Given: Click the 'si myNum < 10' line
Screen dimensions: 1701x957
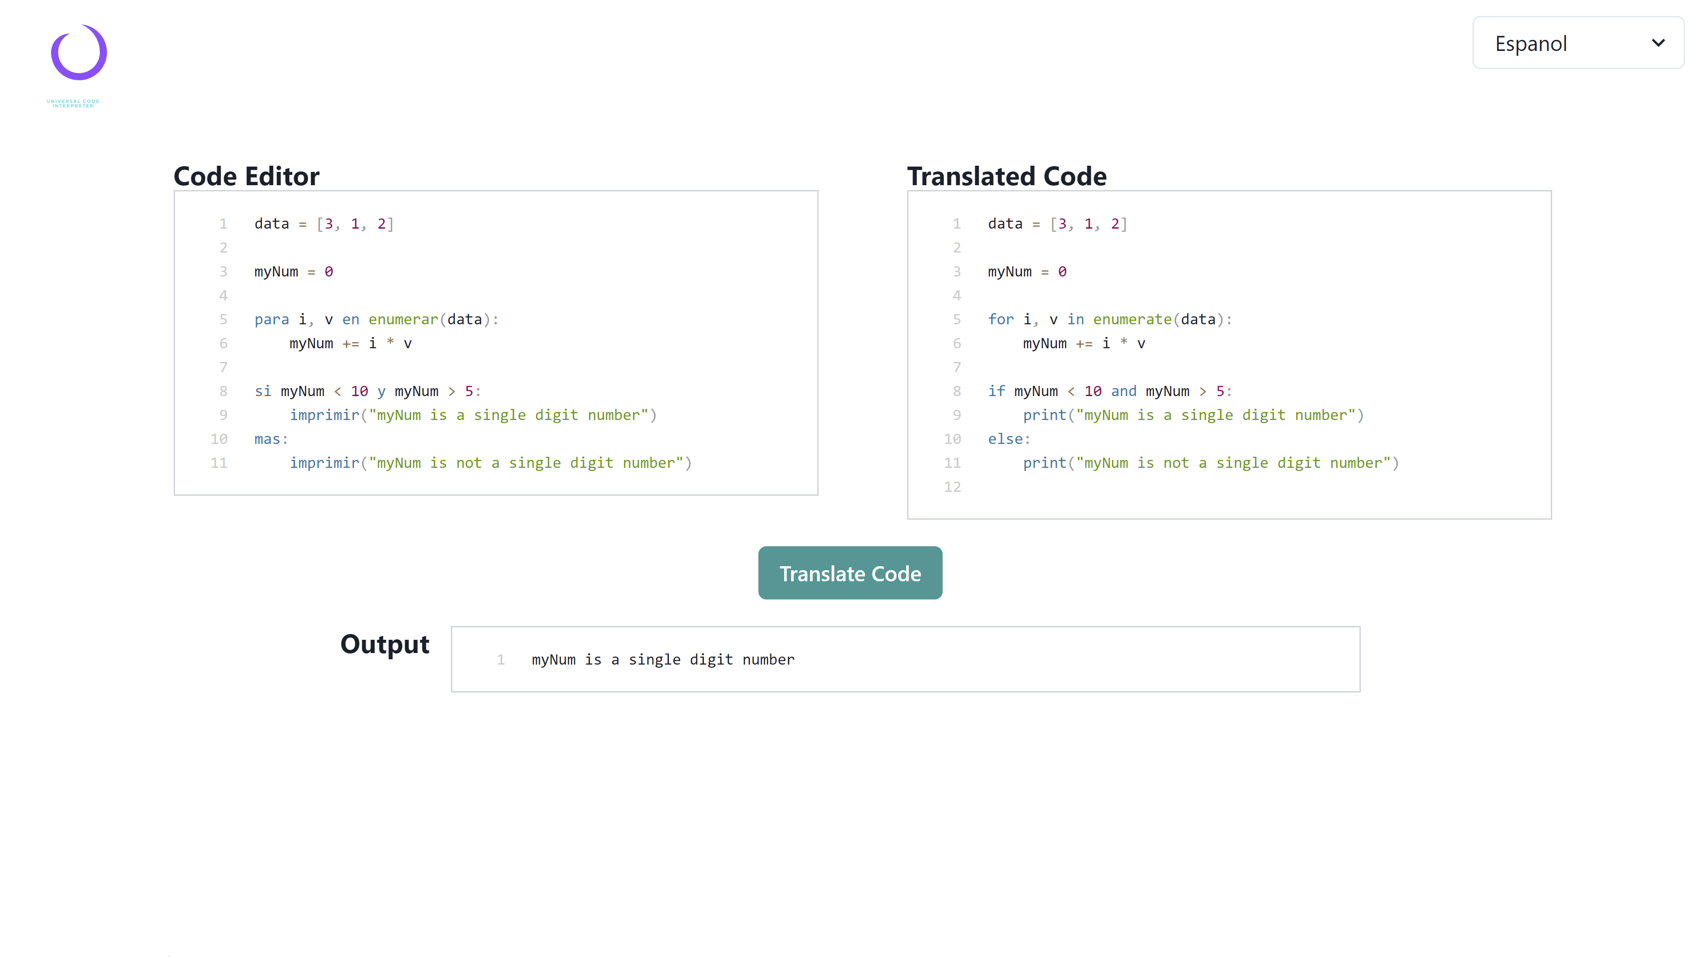Looking at the screenshot, I should [367, 391].
